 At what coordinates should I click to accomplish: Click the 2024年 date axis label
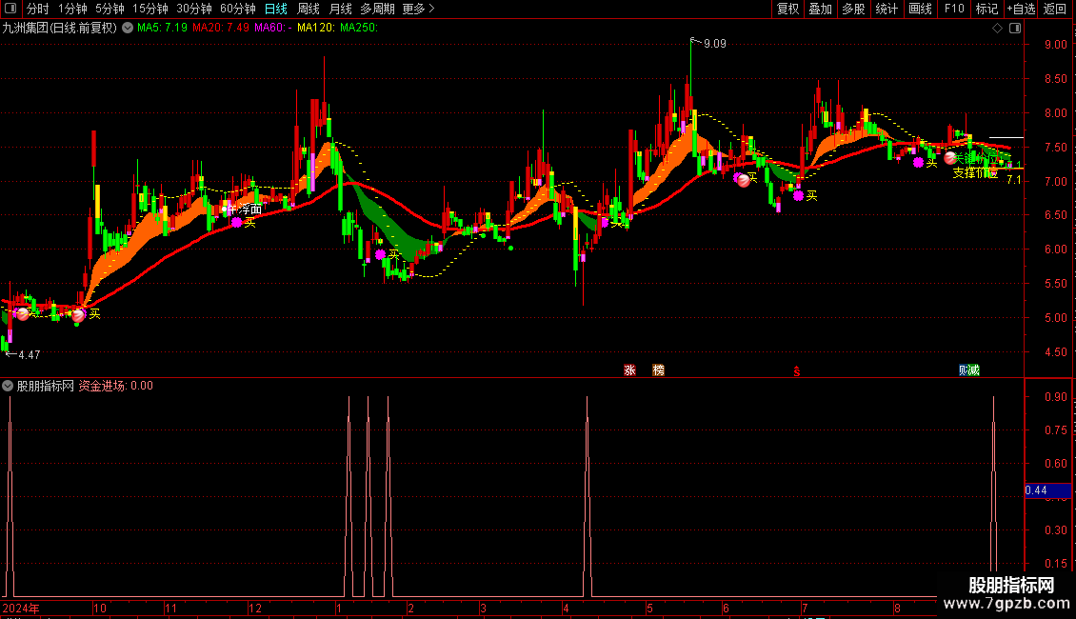(21, 608)
